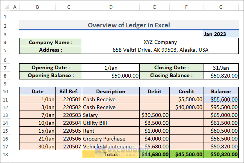Select column D header

click(111, 7)
